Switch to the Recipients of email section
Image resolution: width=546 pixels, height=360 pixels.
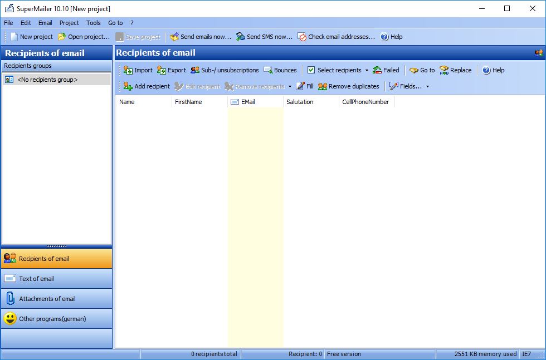click(56, 259)
